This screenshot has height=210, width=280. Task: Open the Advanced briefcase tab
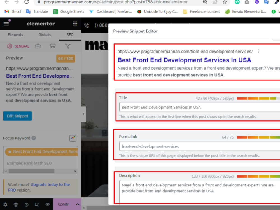38,46
